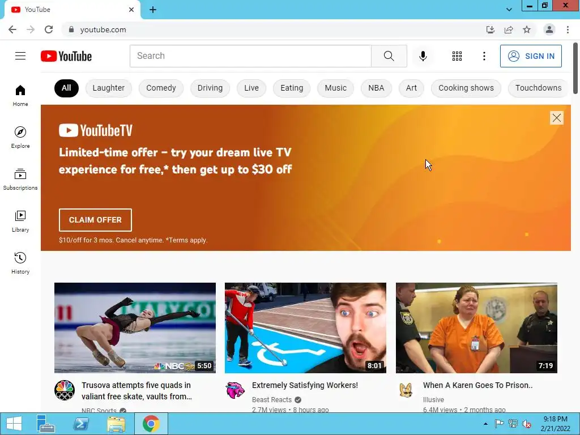The image size is (580, 435).
Task: Select the Art filter chip
Action: 411,88
